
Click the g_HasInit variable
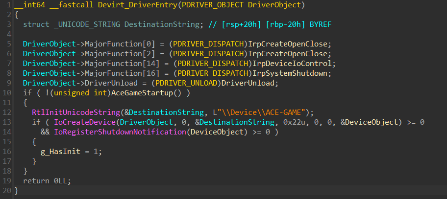click(60, 152)
